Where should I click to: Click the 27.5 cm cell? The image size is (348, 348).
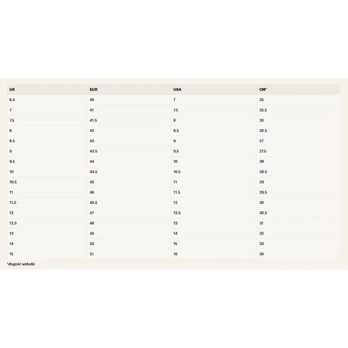tap(263, 151)
